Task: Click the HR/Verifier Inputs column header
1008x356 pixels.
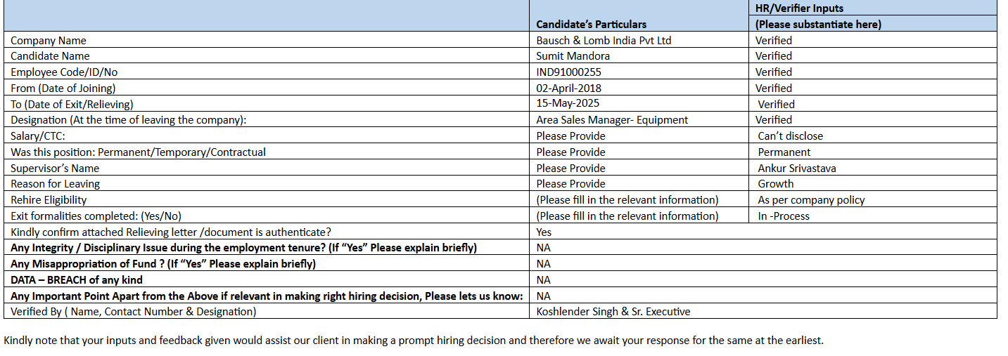Action: [x=799, y=8]
